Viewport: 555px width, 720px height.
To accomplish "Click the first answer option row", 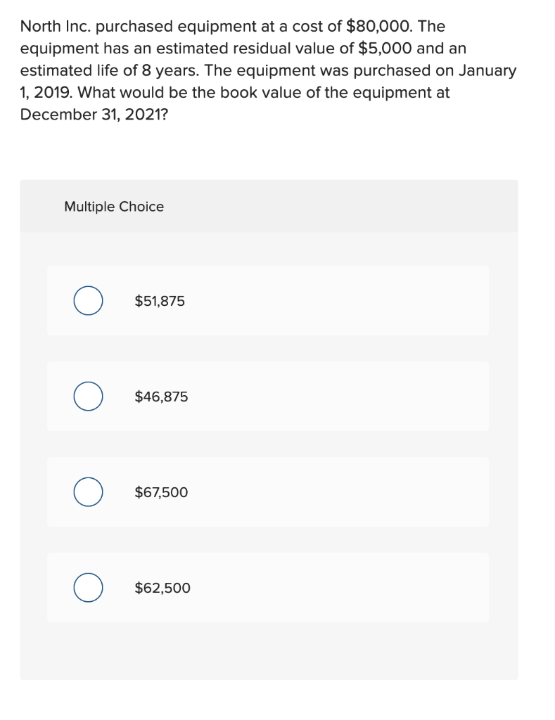I will (267, 300).
